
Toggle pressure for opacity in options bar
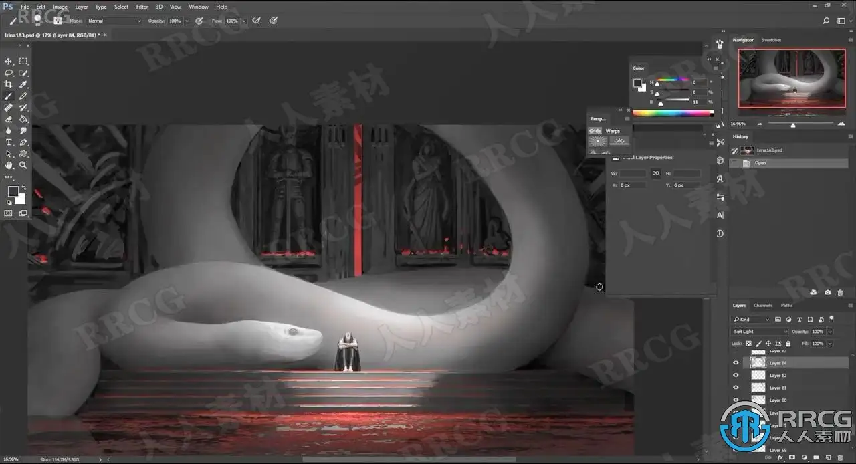tap(199, 21)
